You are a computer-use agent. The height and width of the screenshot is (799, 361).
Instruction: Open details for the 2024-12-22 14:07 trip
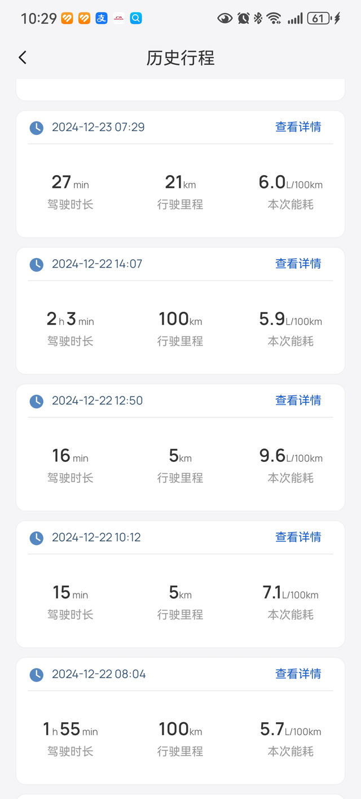tap(298, 264)
